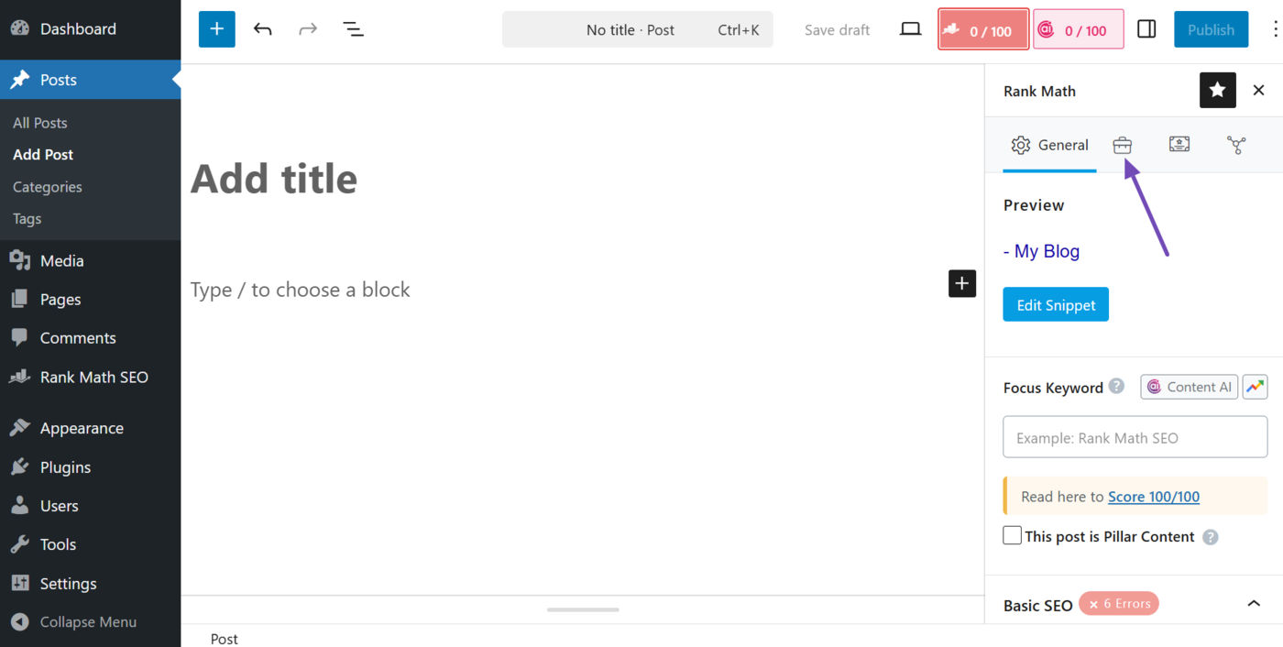
Task: Open Categories in the Posts submenu
Action: pos(48,187)
